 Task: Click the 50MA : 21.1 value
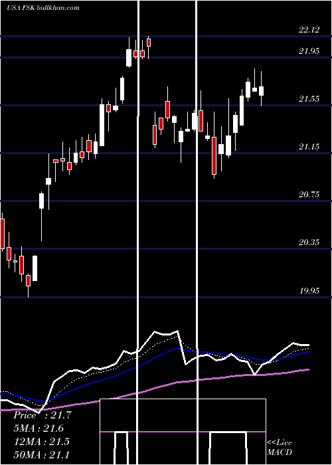[x=41, y=454]
